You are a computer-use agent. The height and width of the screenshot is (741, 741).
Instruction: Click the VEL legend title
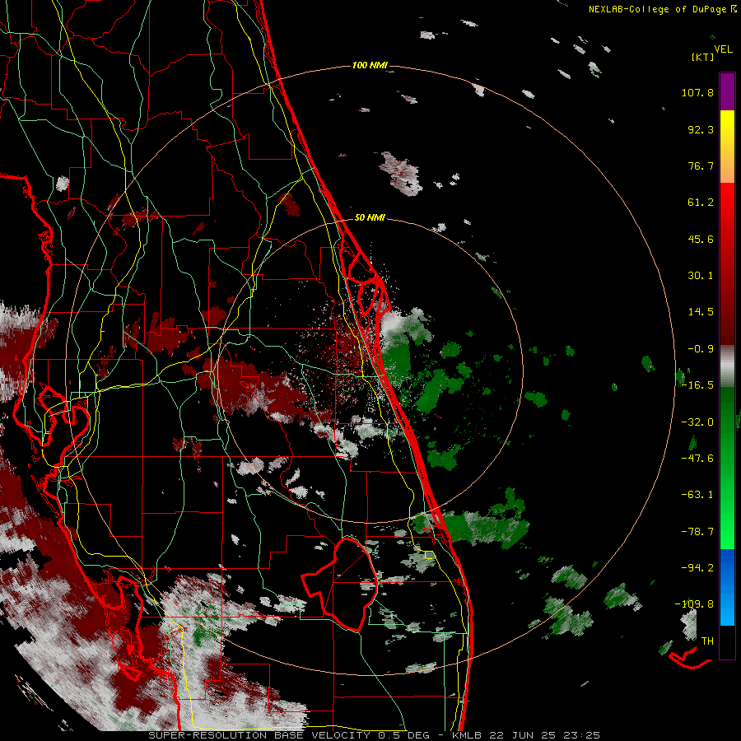(723, 49)
